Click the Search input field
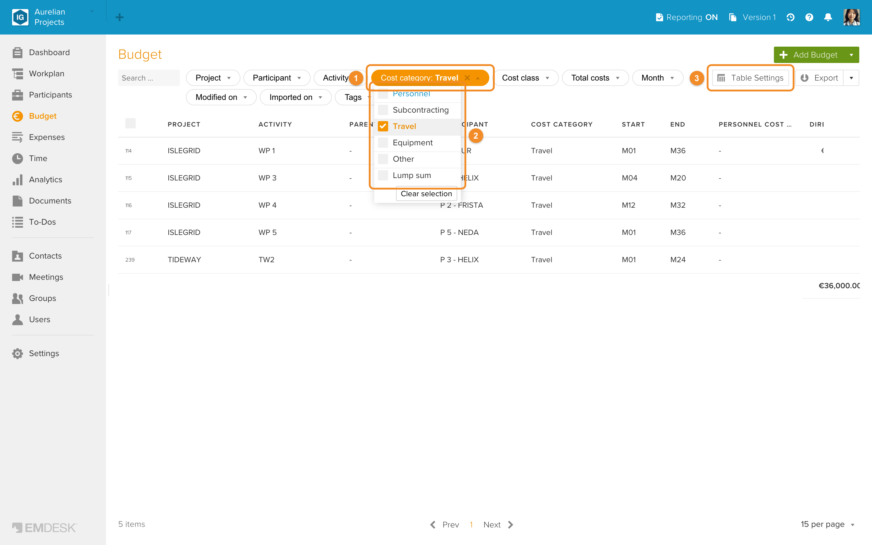 pos(149,78)
